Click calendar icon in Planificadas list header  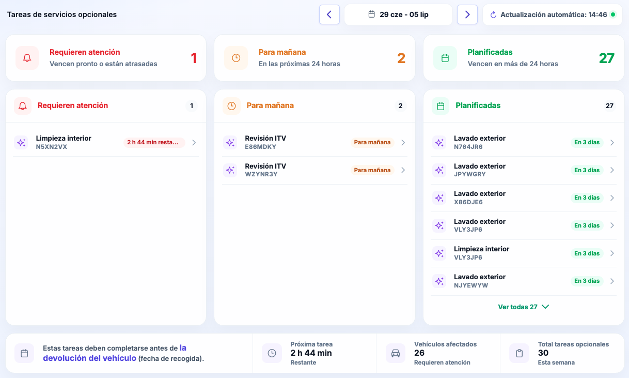coord(441,106)
